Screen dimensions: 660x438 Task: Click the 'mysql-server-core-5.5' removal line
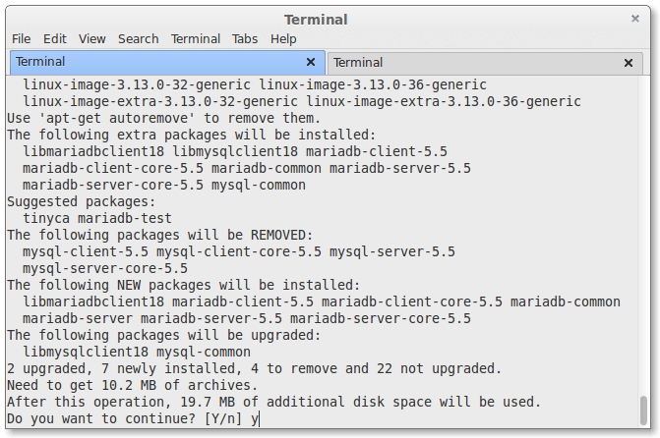[104, 268]
